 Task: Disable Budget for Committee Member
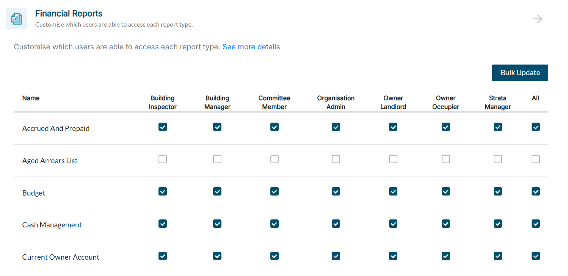click(275, 191)
